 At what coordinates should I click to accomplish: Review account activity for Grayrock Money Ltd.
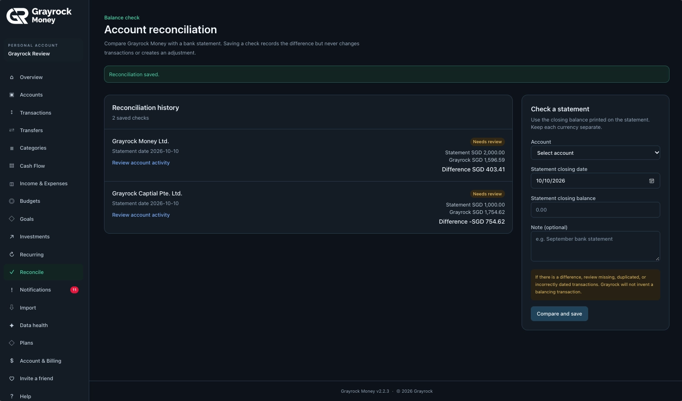141,163
